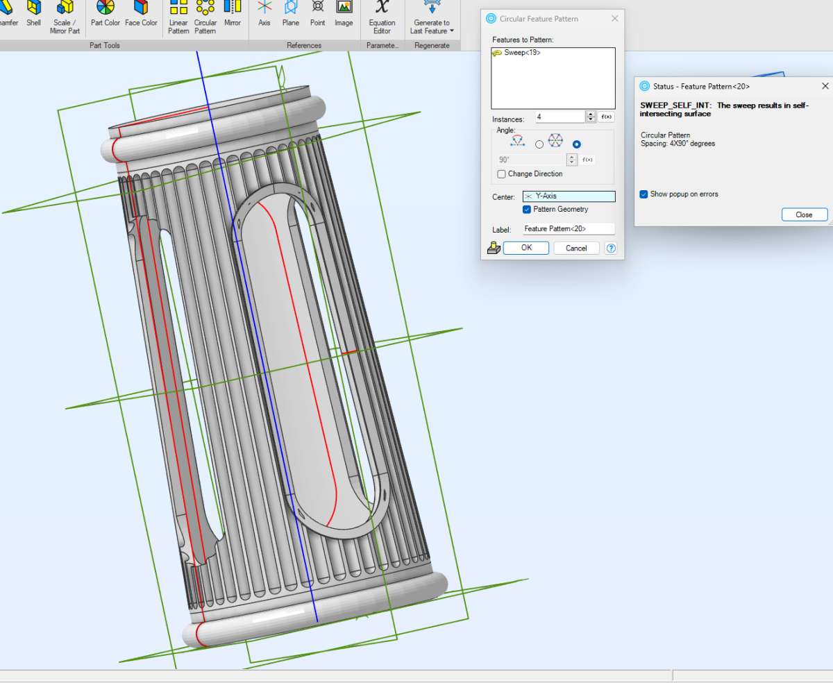
Task: Select the Mirror tool
Action: [233, 14]
